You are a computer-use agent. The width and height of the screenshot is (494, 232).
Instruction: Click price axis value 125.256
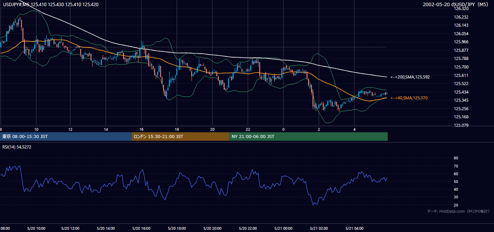point(462,109)
